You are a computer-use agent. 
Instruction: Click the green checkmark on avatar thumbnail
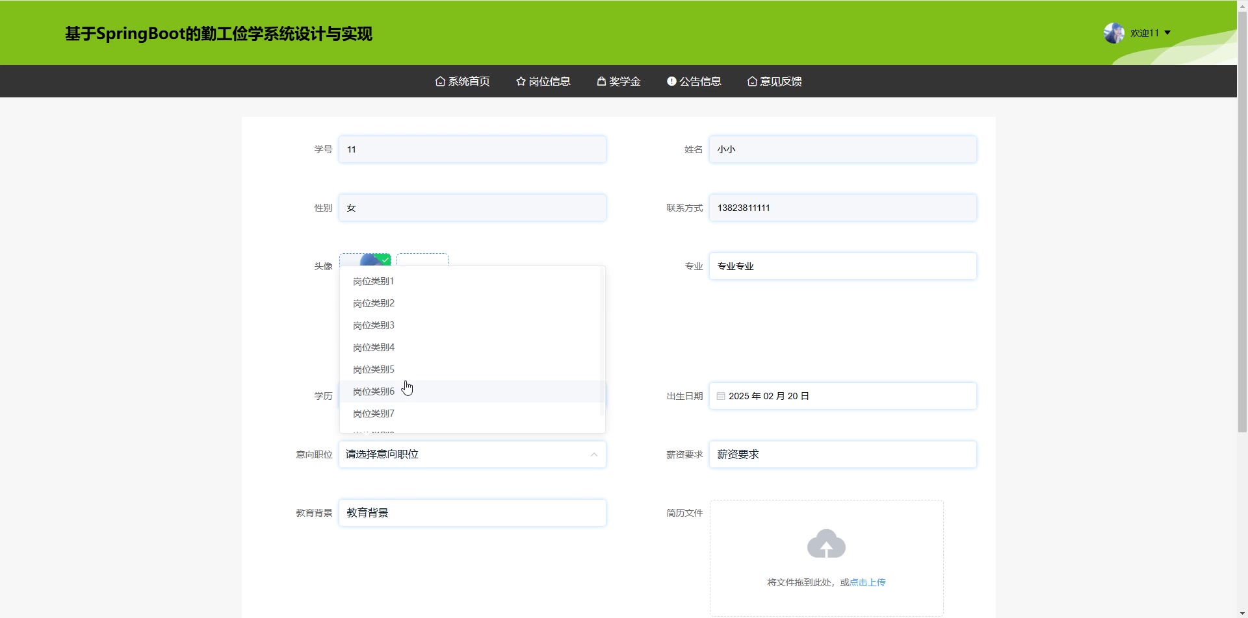pyautogui.click(x=385, y=259)
